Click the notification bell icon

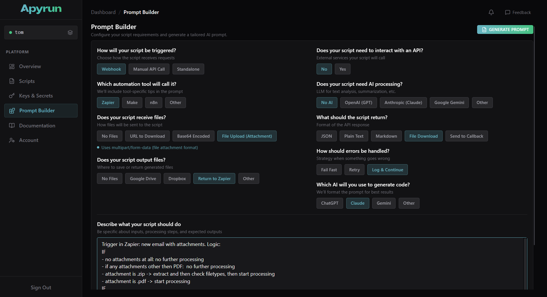pyautogui.click(x=491, y=12)
